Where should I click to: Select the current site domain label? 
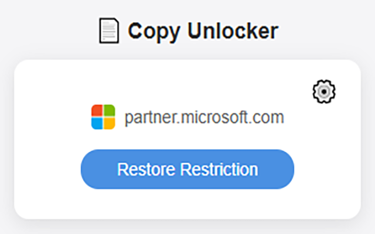204,117
